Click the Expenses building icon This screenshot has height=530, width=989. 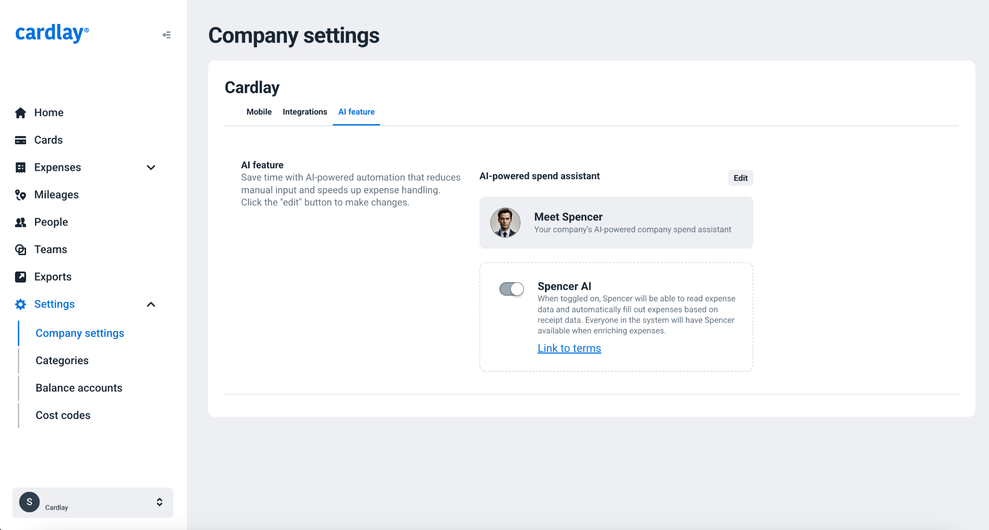tap(20, 167)
